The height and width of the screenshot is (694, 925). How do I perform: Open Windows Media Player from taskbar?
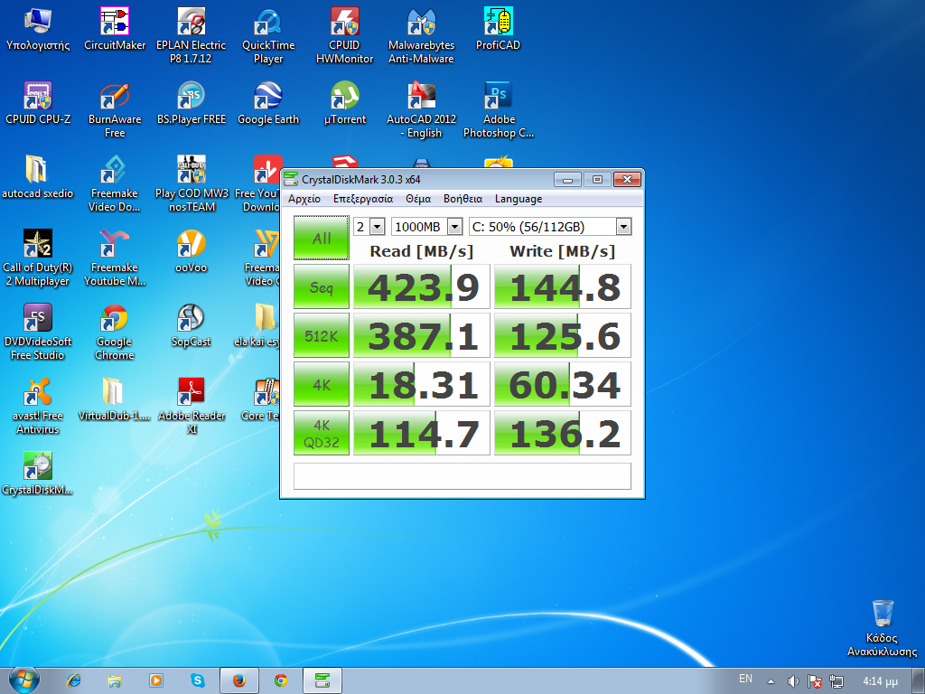156,680
